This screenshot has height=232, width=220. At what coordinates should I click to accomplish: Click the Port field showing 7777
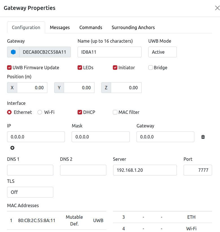(198, 170)
